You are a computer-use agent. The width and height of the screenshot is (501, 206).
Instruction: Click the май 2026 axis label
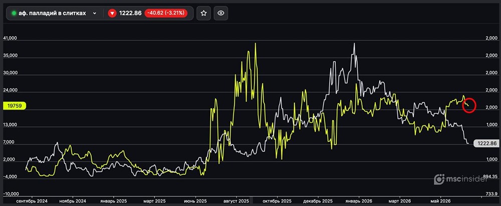pyautogui.click(x=440, y=201)
